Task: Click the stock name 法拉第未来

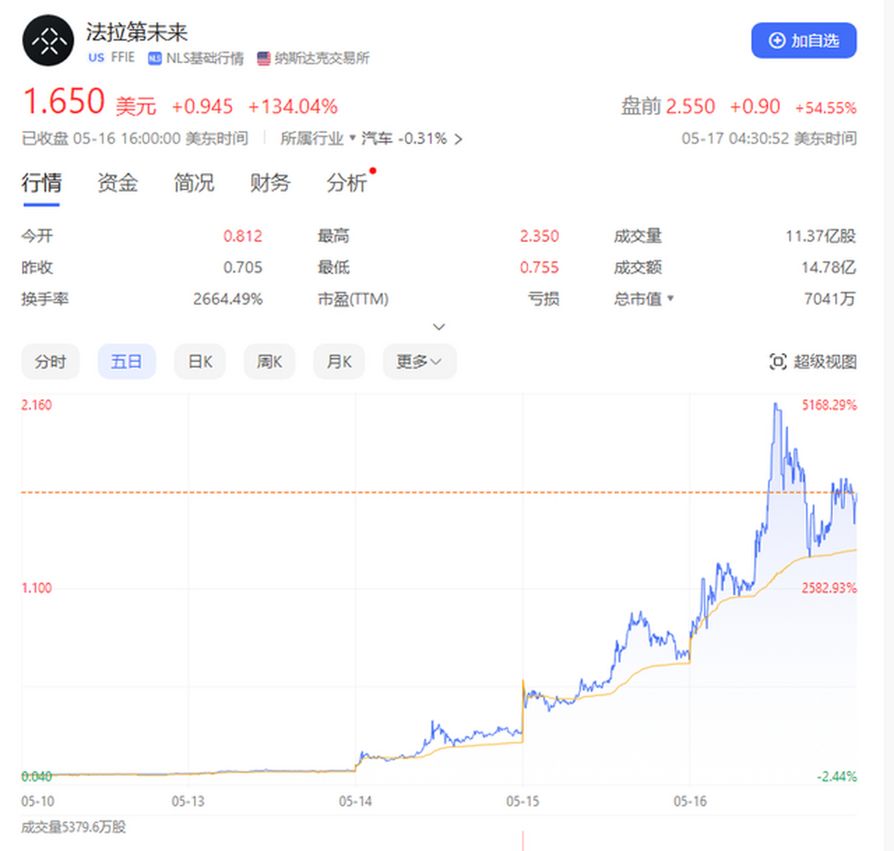Action: 137,32
